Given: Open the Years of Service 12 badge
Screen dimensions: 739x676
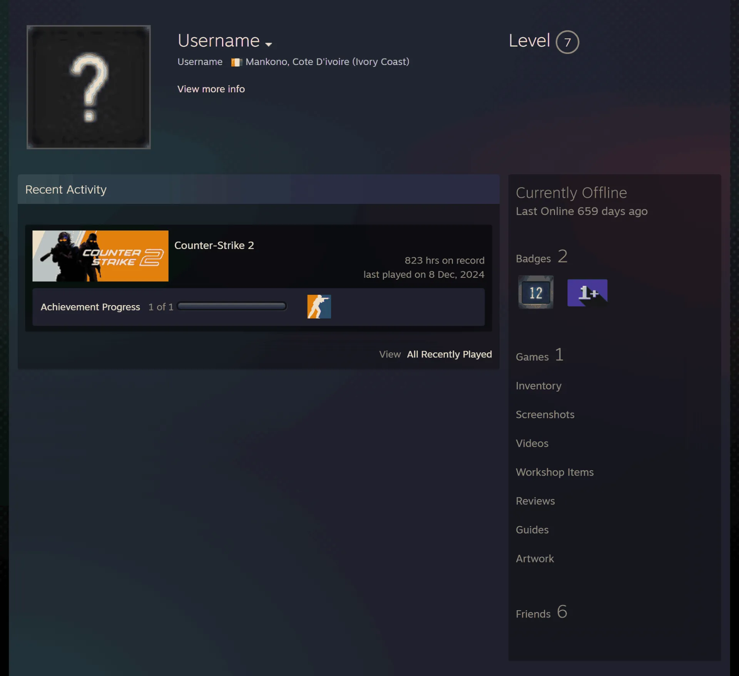Looking at the screenshot, I should [x=535, y=292].
